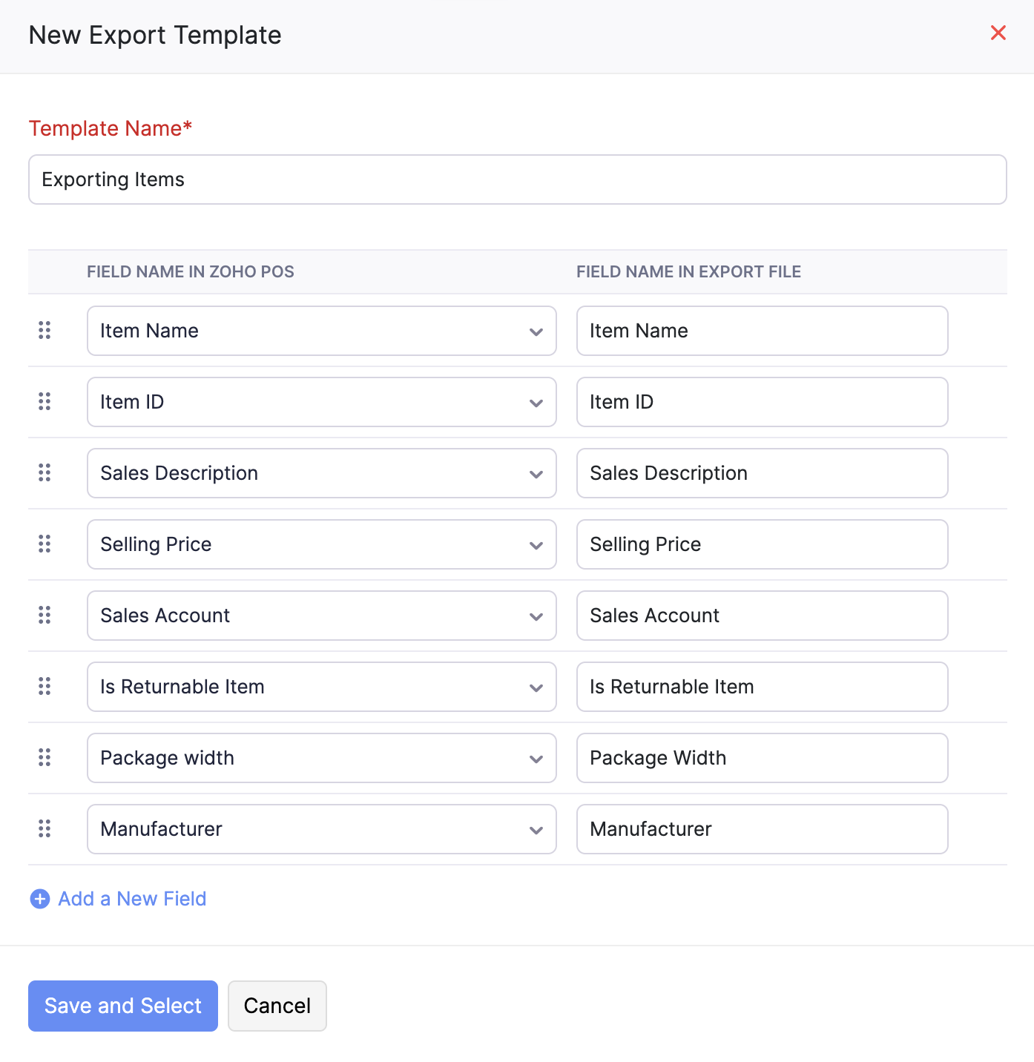This screenshot has height=1062, width=1034.
Task: Click the Cancel button
Action: 277,1006
